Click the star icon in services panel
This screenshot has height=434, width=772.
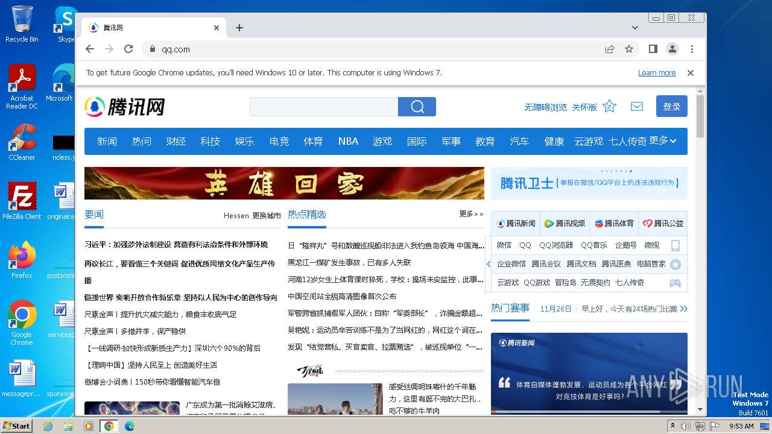pyautogui.click(x=675, y=264)
